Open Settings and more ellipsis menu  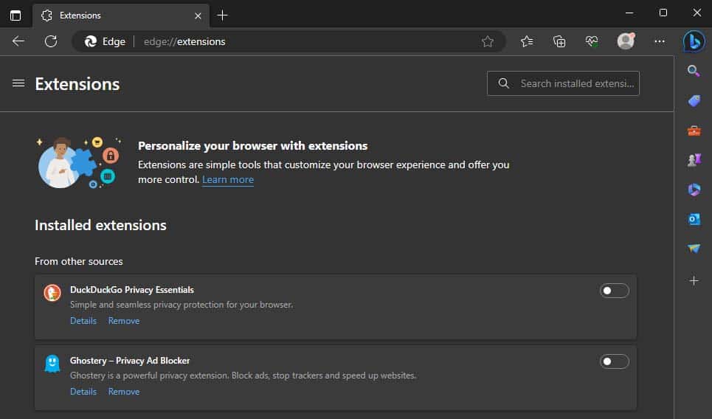[x=660, y=41]
